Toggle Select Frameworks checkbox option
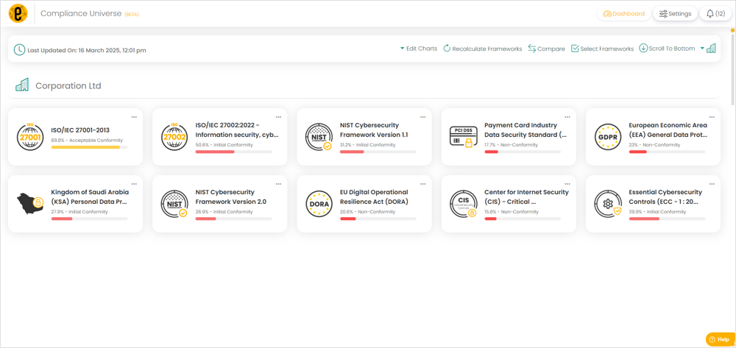 602,49
